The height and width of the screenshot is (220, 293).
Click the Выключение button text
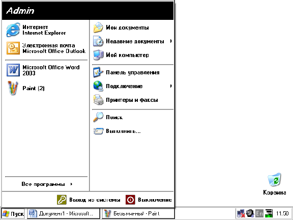tap(155, 200)
